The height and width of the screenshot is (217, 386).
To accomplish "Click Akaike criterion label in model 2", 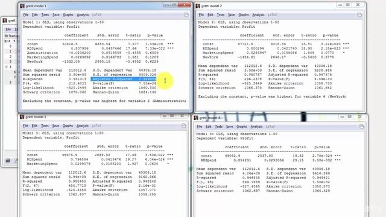I will pos(286,83).
